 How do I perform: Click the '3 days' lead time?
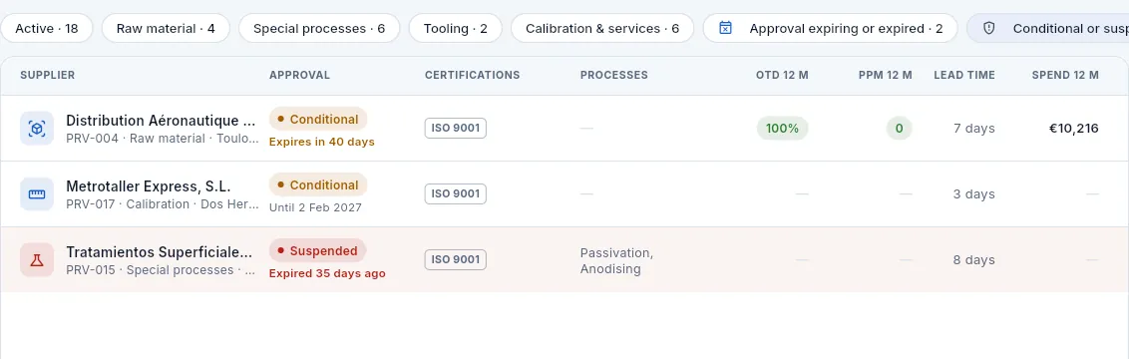click(x=974, y=194)
